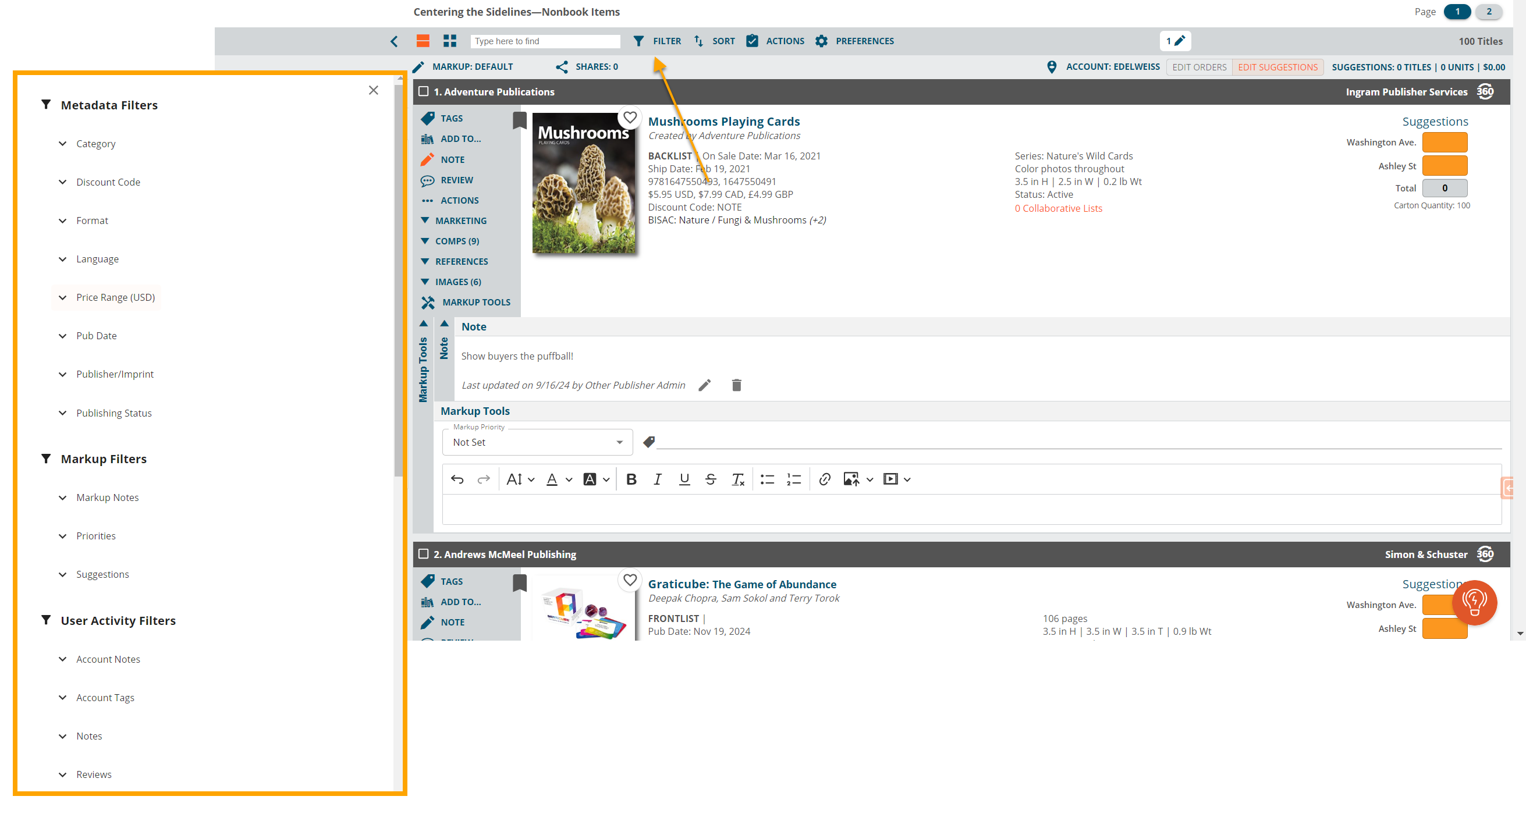
Task: Open the Mushrooms Playing Cards title link
Action: pos(724,122)
